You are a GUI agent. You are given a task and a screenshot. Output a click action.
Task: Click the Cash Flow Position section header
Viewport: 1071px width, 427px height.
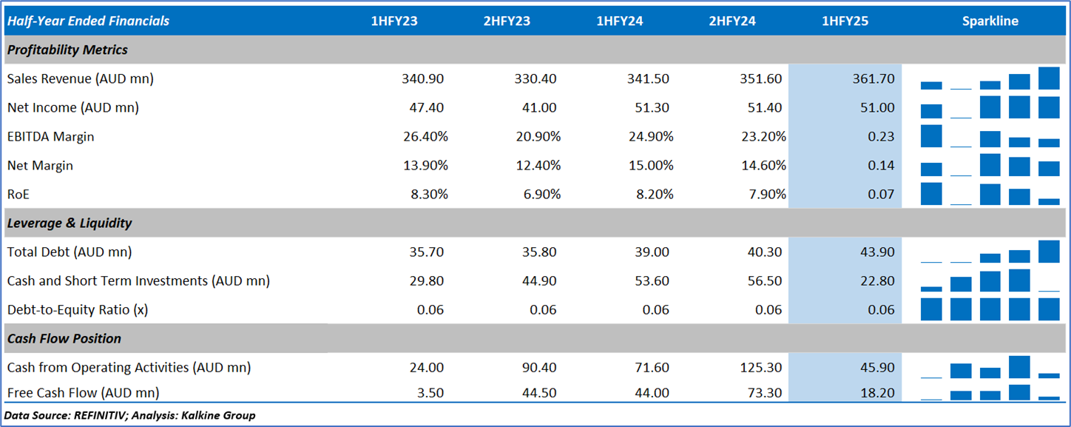(x=64, y=338)
